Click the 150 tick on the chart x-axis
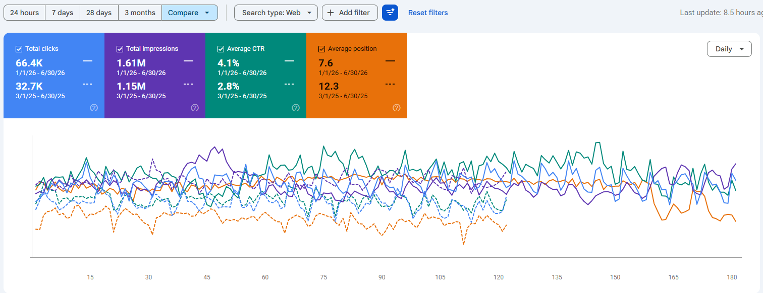The height and width of the screenshot is (293, 763). click(615, 277)
